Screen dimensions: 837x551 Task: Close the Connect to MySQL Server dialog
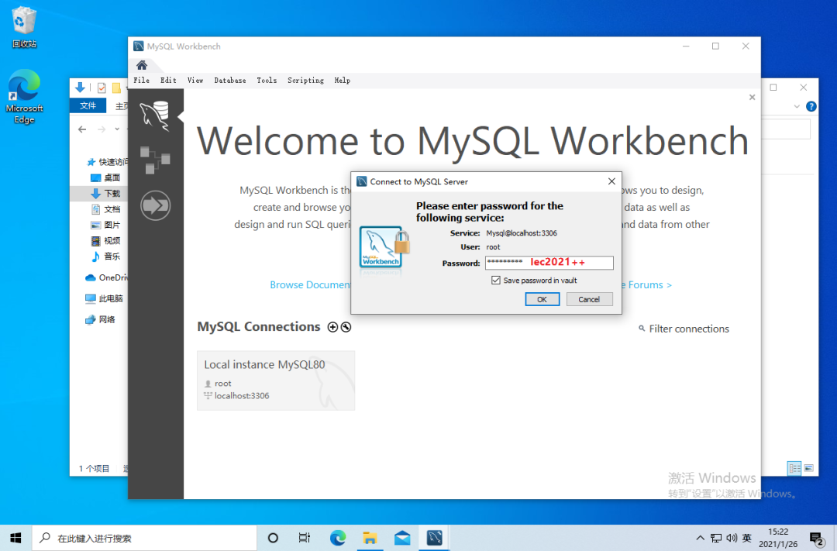pyautogui.click(x=611, y=181)
